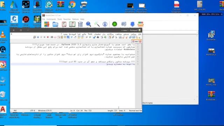Open Replace dialog icon in Notepad++ toolbar
Image resolution: width=224 pixels, height=126 pixels.
tap(94, 37)
